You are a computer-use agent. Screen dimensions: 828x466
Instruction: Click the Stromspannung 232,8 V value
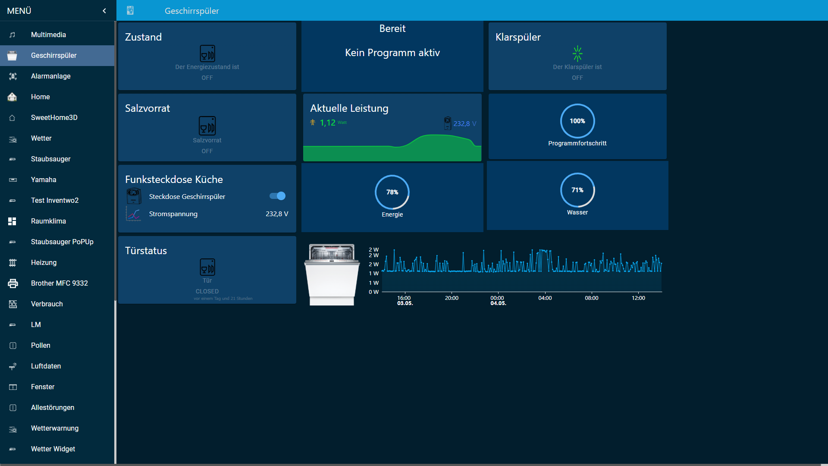(276, 214)
